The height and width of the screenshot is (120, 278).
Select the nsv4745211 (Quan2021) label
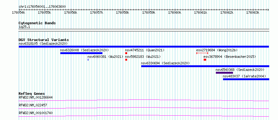(x=145, y=50)
